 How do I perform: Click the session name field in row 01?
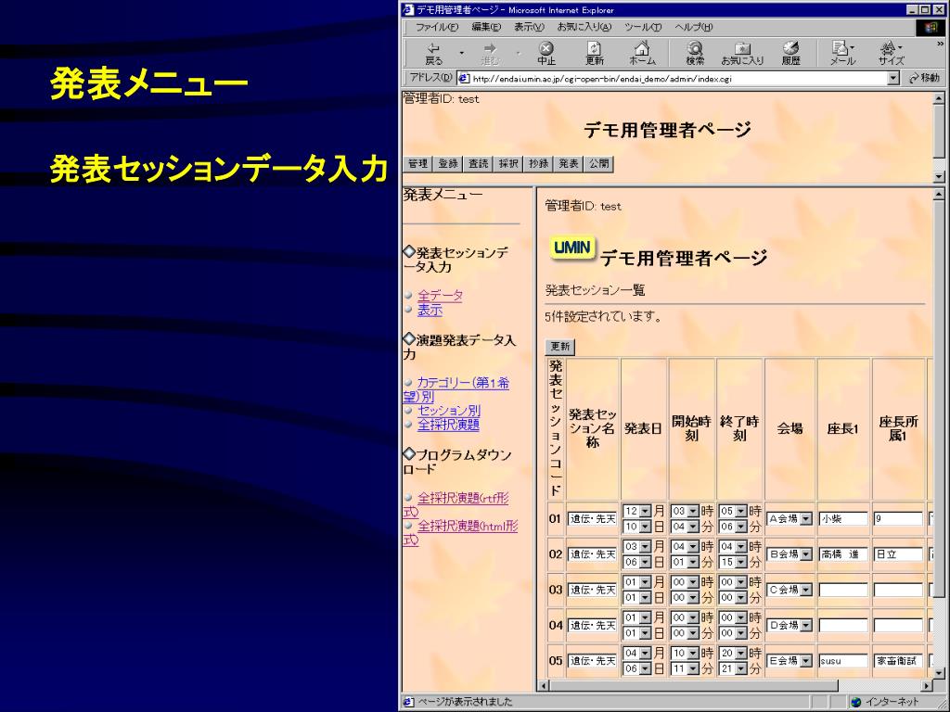pyautogui.click(x=593, y=519)
